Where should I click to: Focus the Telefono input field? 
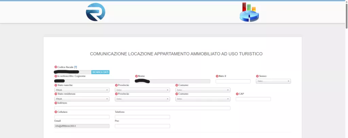click(x=142, y=117)
